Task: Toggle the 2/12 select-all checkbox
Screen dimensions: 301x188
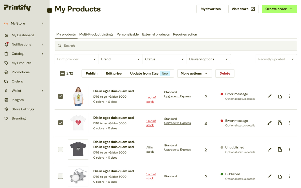Action: click(x=62, y=74)
